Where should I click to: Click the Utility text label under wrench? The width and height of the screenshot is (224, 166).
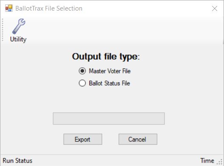click(x=18, y=39)
